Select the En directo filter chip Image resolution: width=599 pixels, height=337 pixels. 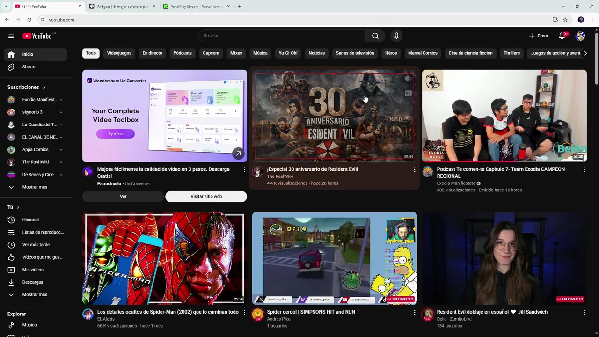click(153, 53)
